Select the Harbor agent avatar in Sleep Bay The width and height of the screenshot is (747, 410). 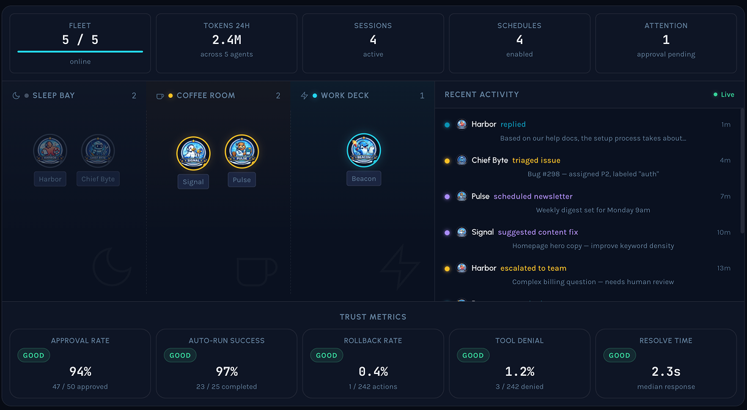coord(50,150)
